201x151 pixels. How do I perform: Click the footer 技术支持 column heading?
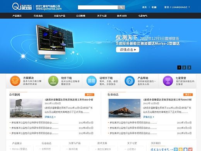102,143
